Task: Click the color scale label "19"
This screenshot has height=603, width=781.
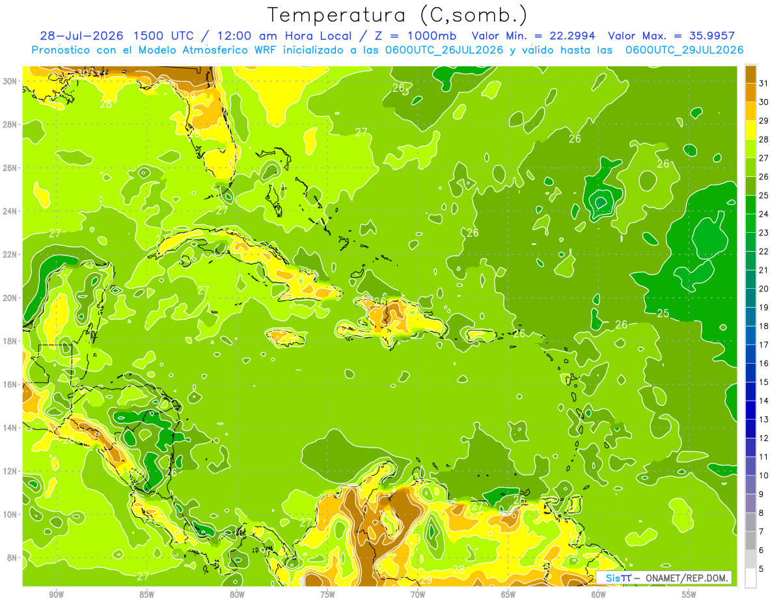Action: (764, 308)
